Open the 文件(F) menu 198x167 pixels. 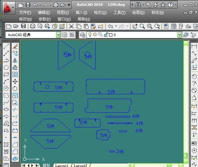[25, 12]
